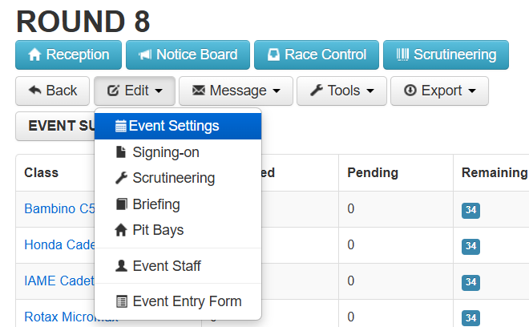This screenshot has width=529, height=327.
Task: Open Reception via the house icon
Action: point(34,55)
